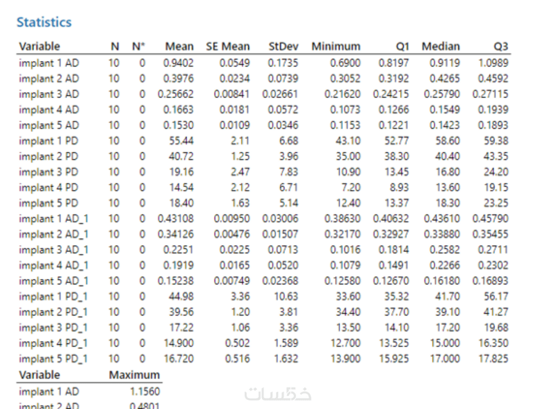
Task: Click the Q3 value 56.17
Action: 496,297
